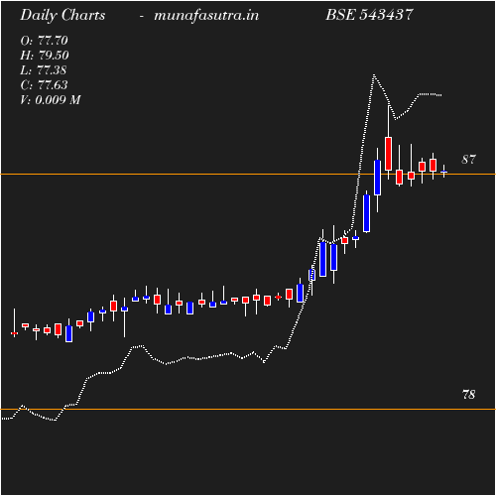The height and width of the screenshot is (496, 496).
Task: Click the price level label '78'
Action: click(x=468, y=395)
